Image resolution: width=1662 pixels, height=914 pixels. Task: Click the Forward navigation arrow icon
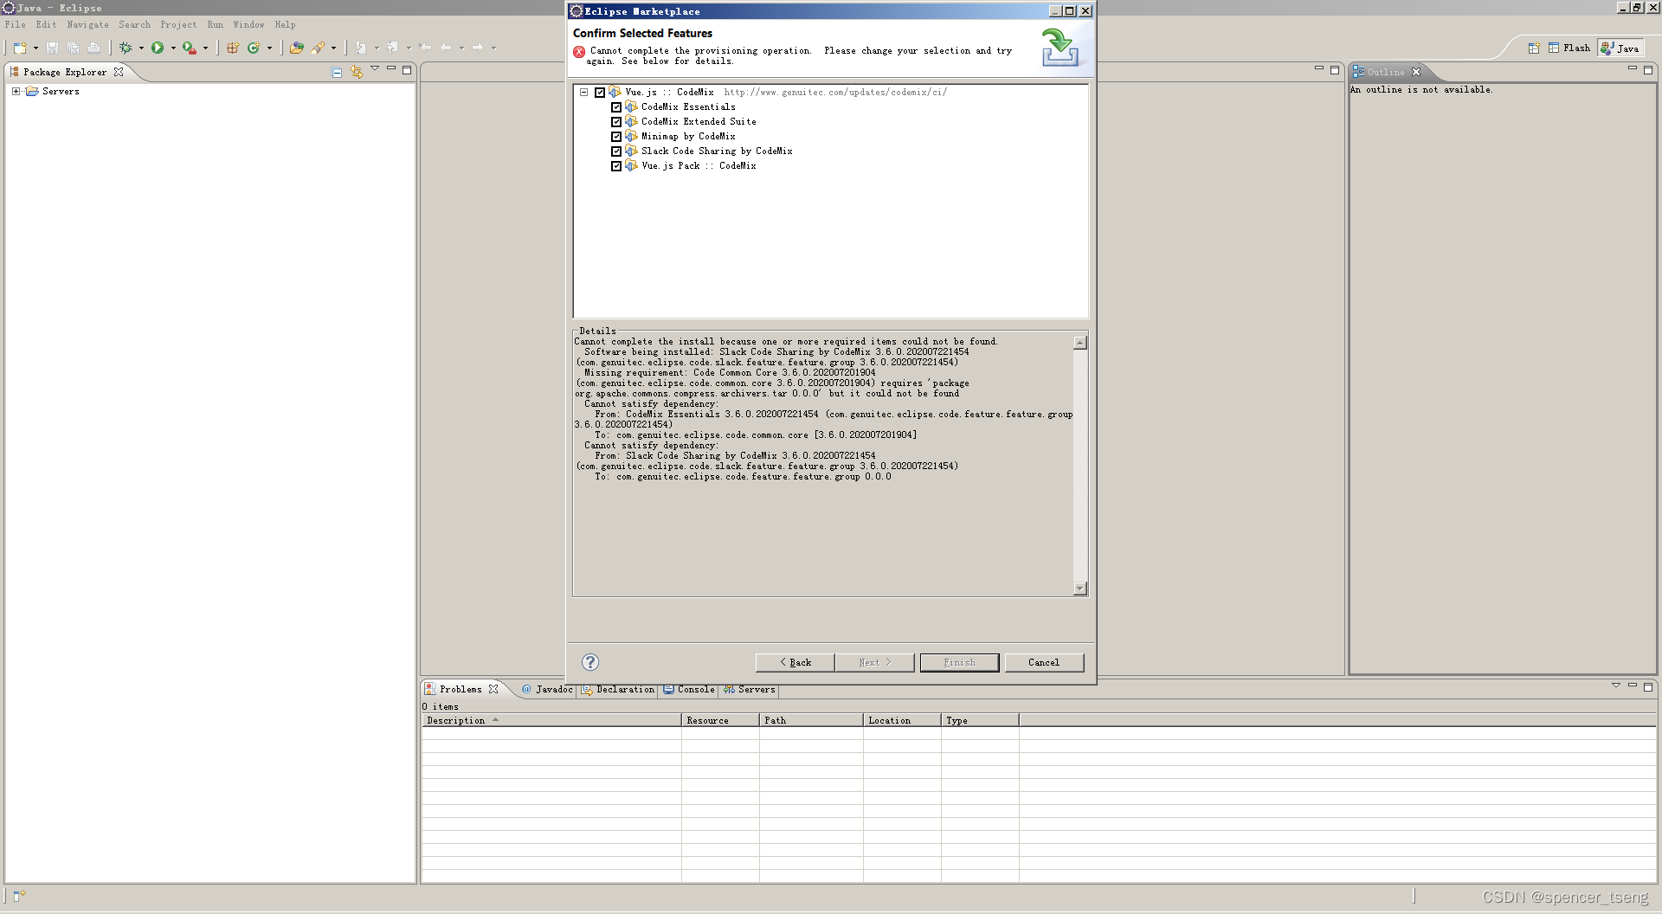(x=478, y=48)
